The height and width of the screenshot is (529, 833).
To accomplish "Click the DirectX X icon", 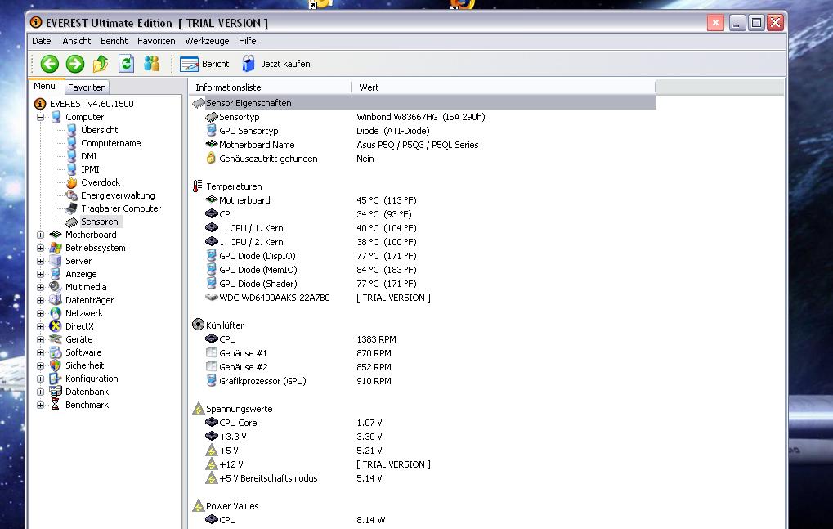I will [x=56, y=326].
